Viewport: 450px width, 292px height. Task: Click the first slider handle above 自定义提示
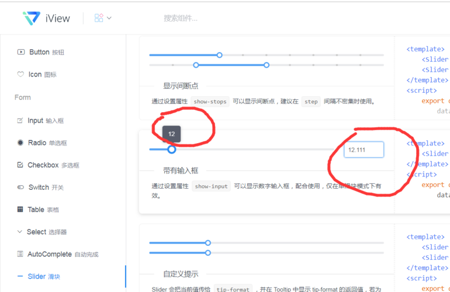[208, 243]
